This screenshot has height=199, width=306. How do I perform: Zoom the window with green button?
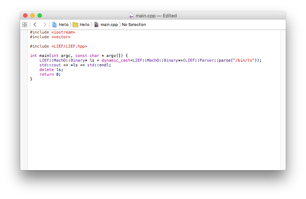[x=40, y=16]
